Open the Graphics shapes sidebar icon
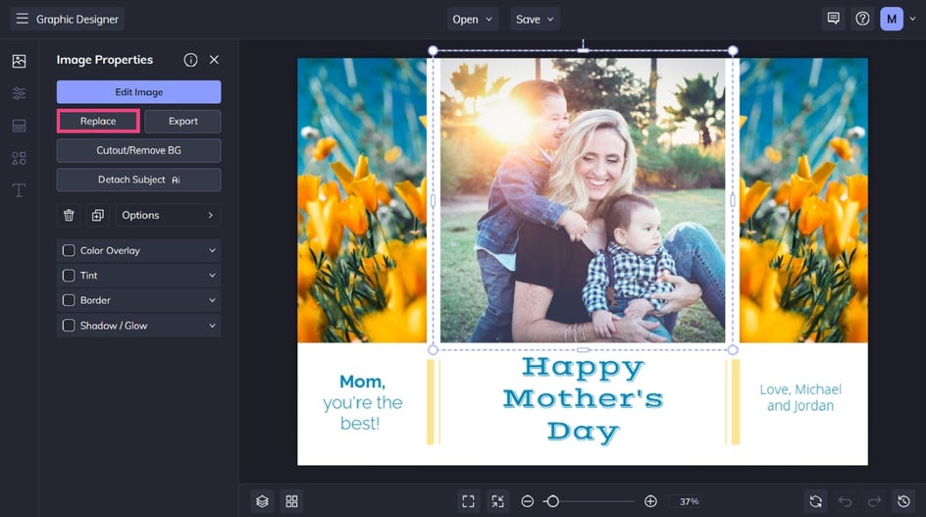This screenshot has width=926, height=517. (x=19, y=158)
